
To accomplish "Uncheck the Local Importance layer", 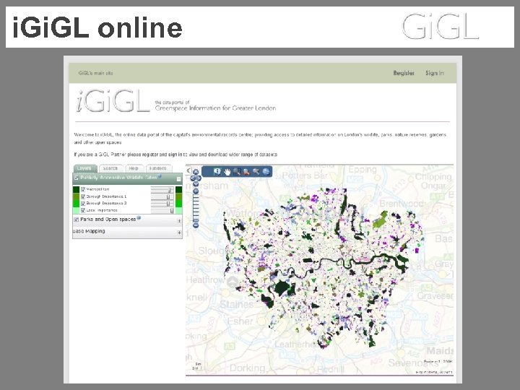I will pyautogui.click(x=83, y=210).
